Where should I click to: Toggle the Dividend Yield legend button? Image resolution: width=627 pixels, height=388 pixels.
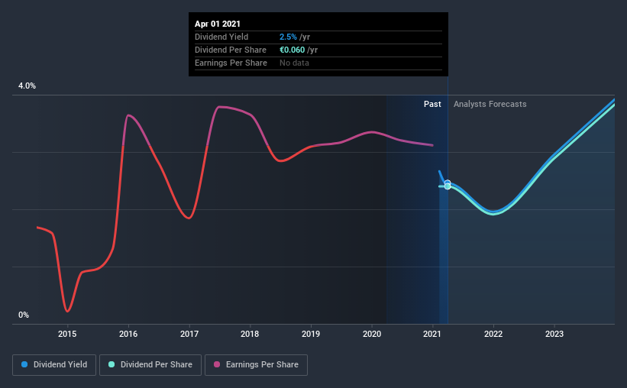54,365
